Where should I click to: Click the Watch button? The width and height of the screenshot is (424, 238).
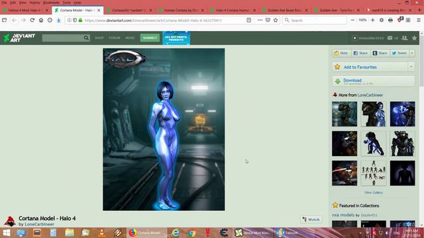point(311,219)
